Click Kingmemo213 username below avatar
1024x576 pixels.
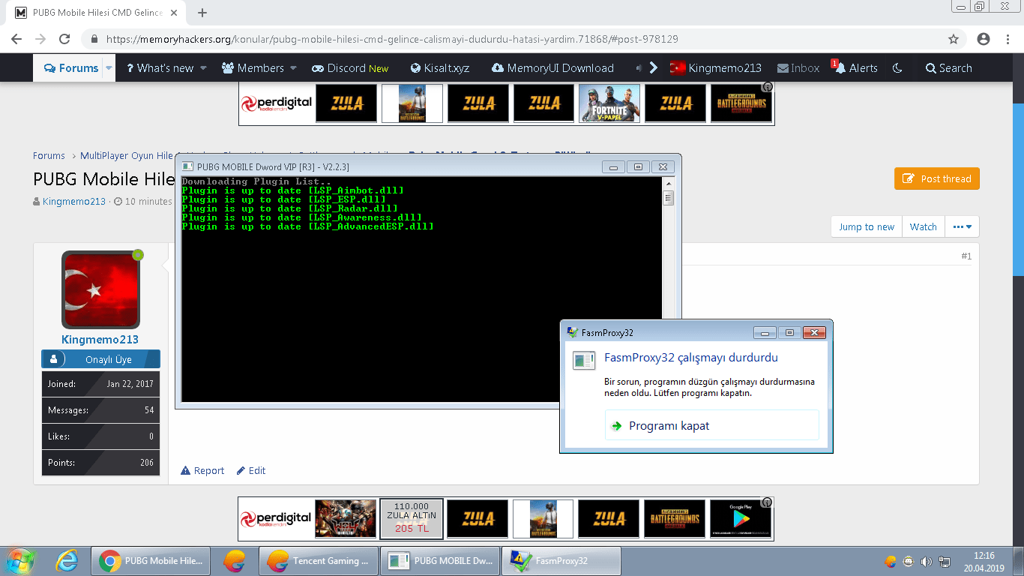coord(100,339)
